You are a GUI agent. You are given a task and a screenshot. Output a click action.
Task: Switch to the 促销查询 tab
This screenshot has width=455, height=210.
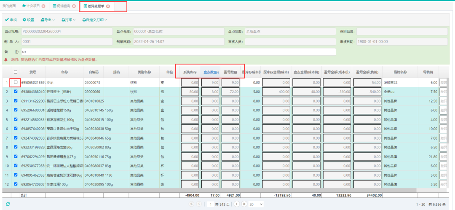point(62,6)
